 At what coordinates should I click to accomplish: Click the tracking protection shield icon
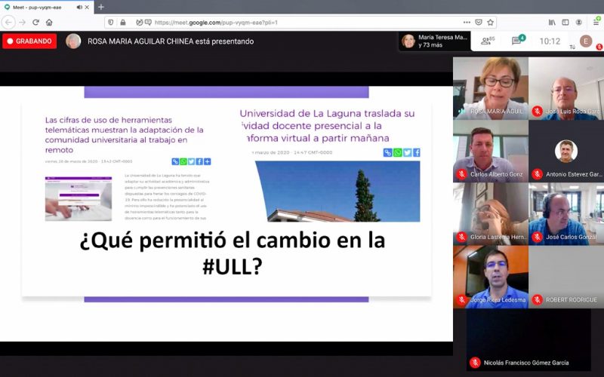[x=111, y=23]
